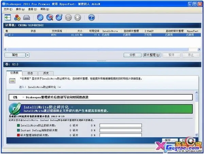Switch to the 日志 tab
Viewport: 204px width, 154px height.
click(x=30, y=73)
